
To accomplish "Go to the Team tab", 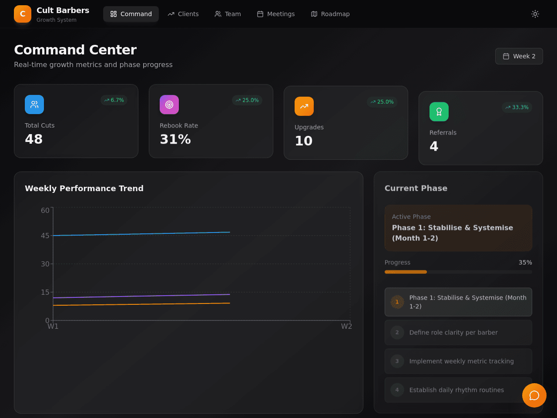I will pos(228,14).
